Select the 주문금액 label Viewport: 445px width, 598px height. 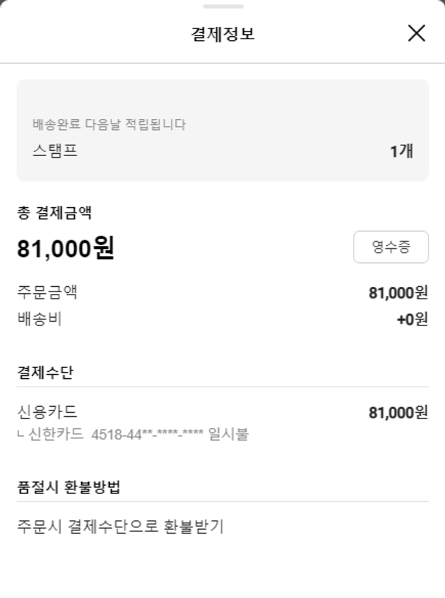47,292
